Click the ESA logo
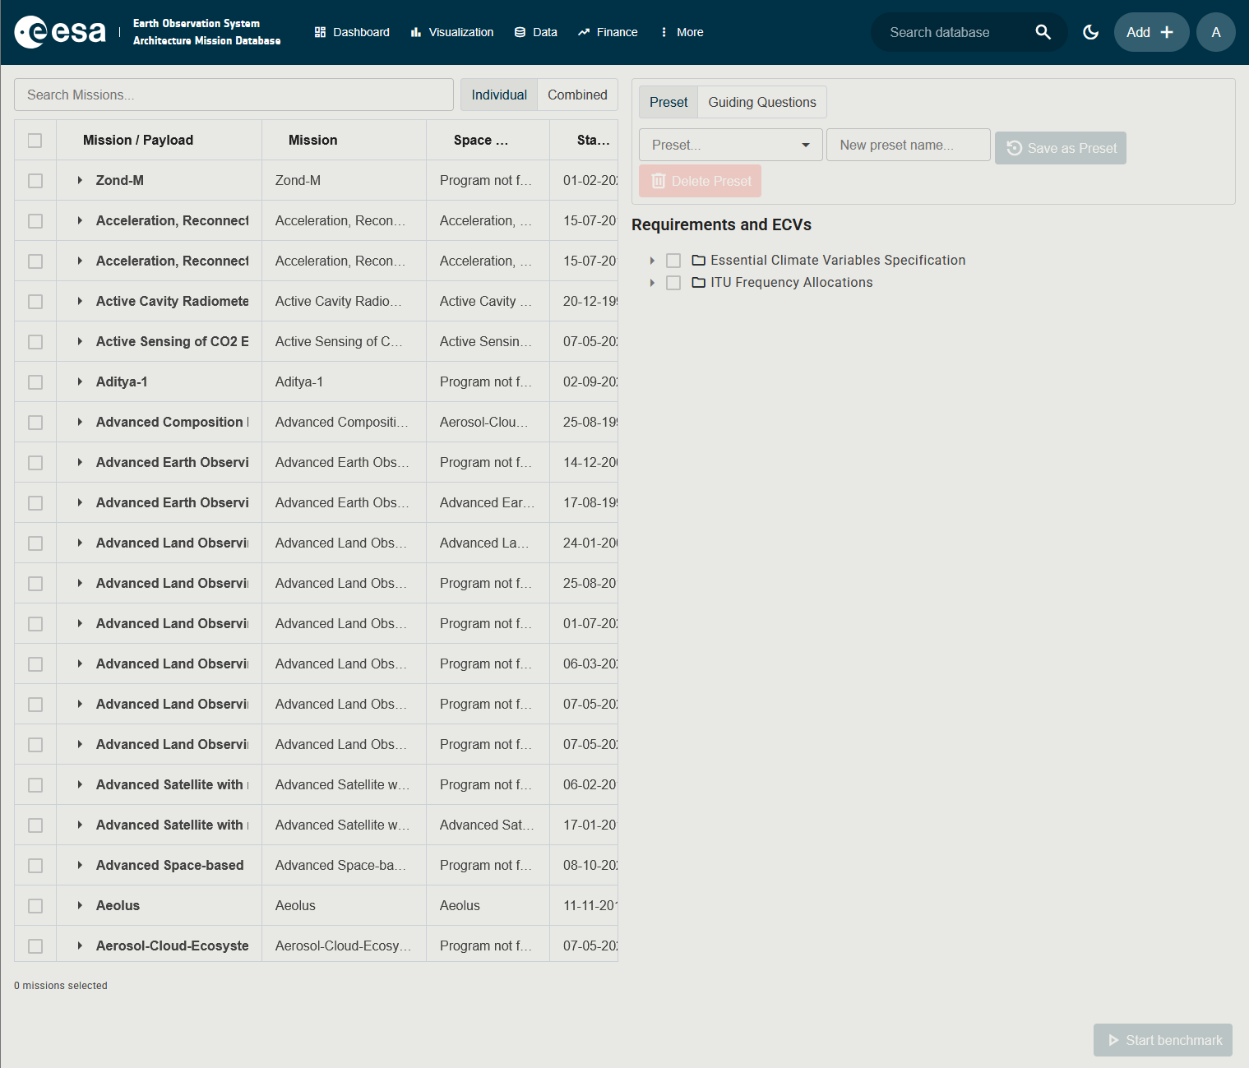Screen dimensions: 1249x1068 pos(60,32)
